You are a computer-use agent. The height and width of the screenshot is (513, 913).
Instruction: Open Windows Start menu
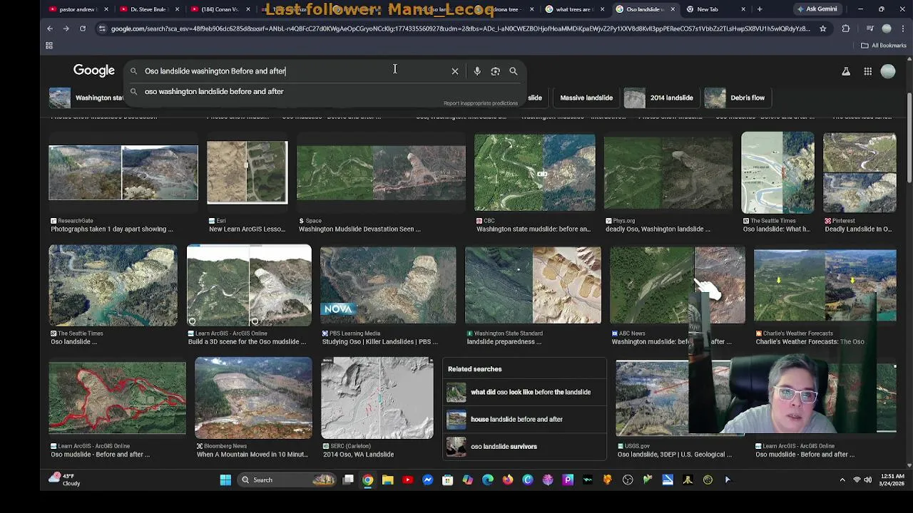(225, 480)
